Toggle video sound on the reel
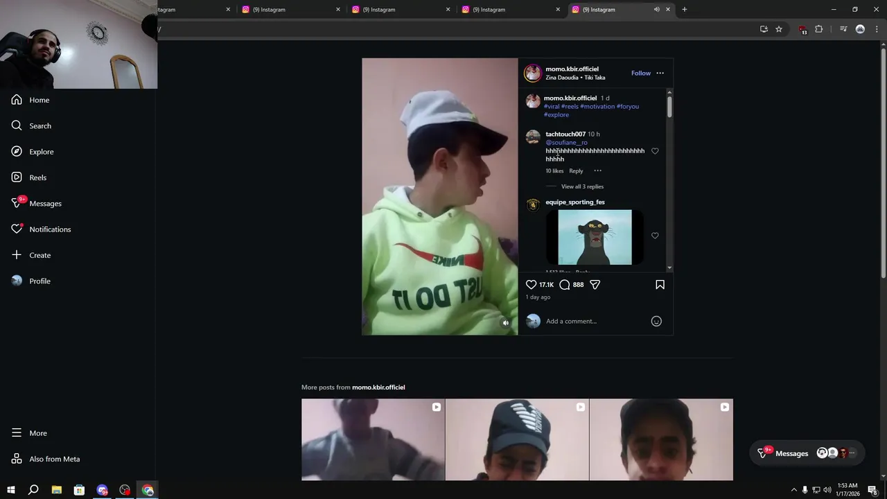 tap(505, 322)
